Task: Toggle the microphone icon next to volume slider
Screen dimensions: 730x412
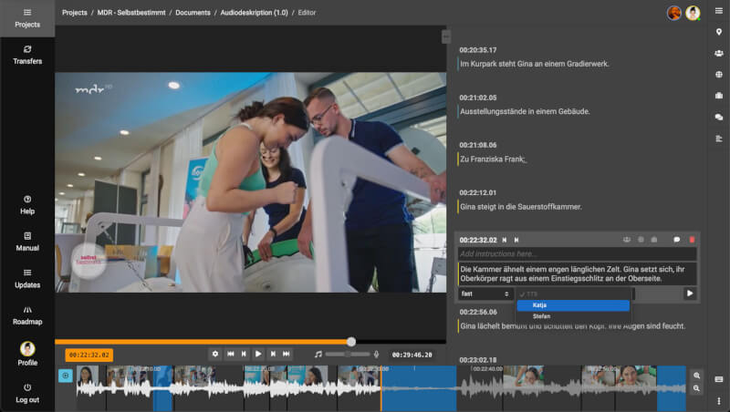Action: 377,354
